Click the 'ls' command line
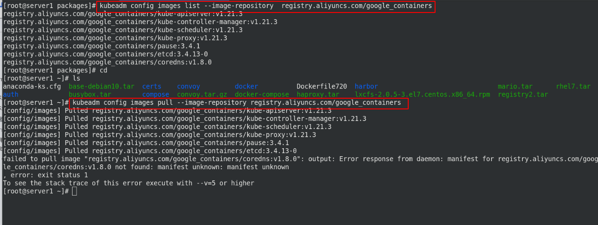 click(x=42, y=78)
